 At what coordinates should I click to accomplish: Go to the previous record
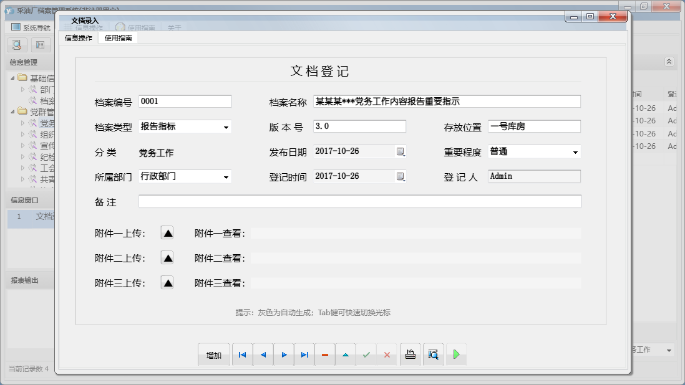[x=263, y=354]
